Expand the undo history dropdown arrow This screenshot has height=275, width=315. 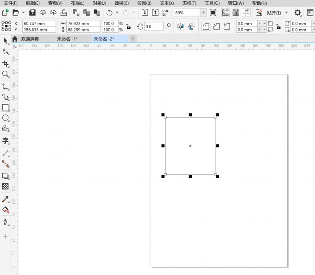pyautogui.click(x=117, y=12)
